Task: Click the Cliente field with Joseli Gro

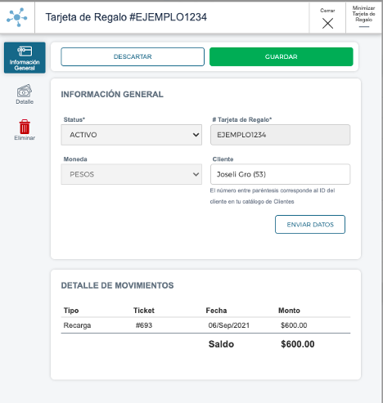Action: 280,174
